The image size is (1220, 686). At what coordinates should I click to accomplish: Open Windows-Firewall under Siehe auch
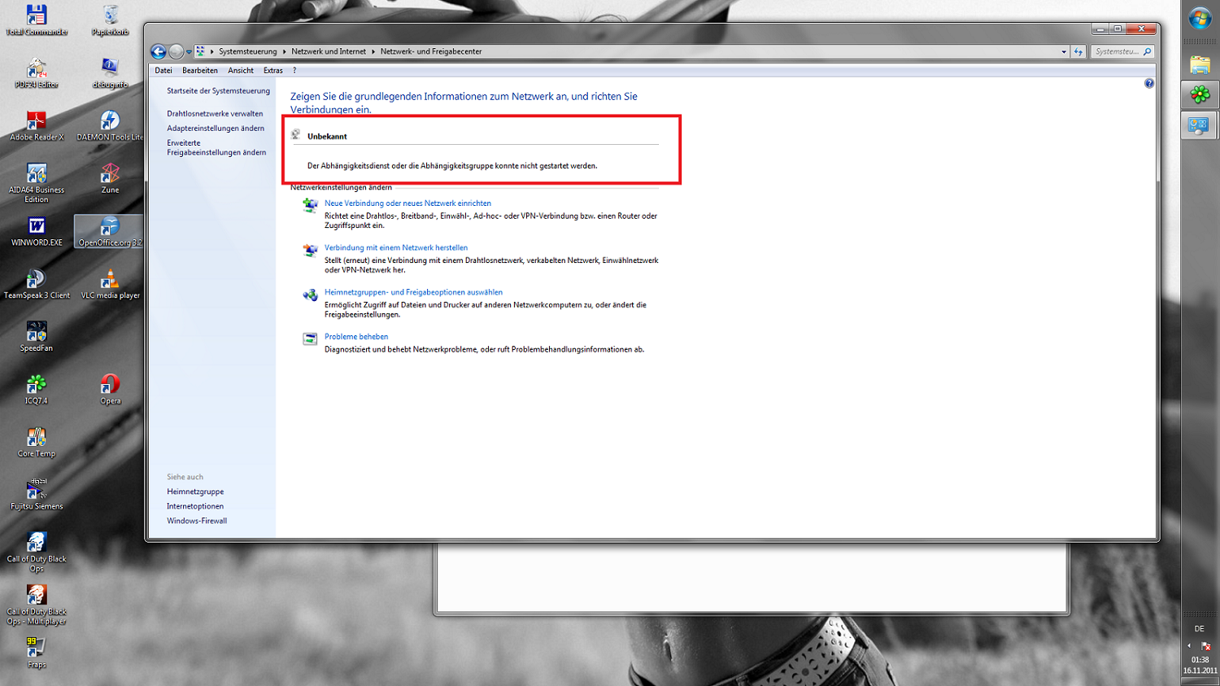click(x=197, y=521)
